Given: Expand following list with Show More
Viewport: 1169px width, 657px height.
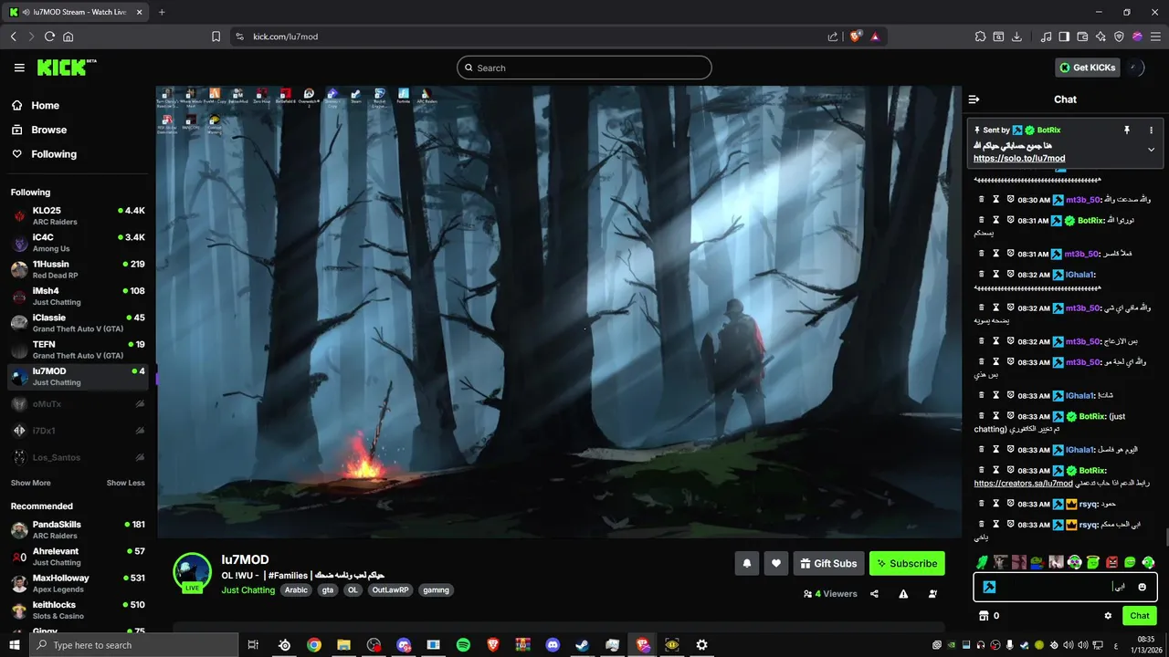Looking at the screenshot, I should [30, 483].
